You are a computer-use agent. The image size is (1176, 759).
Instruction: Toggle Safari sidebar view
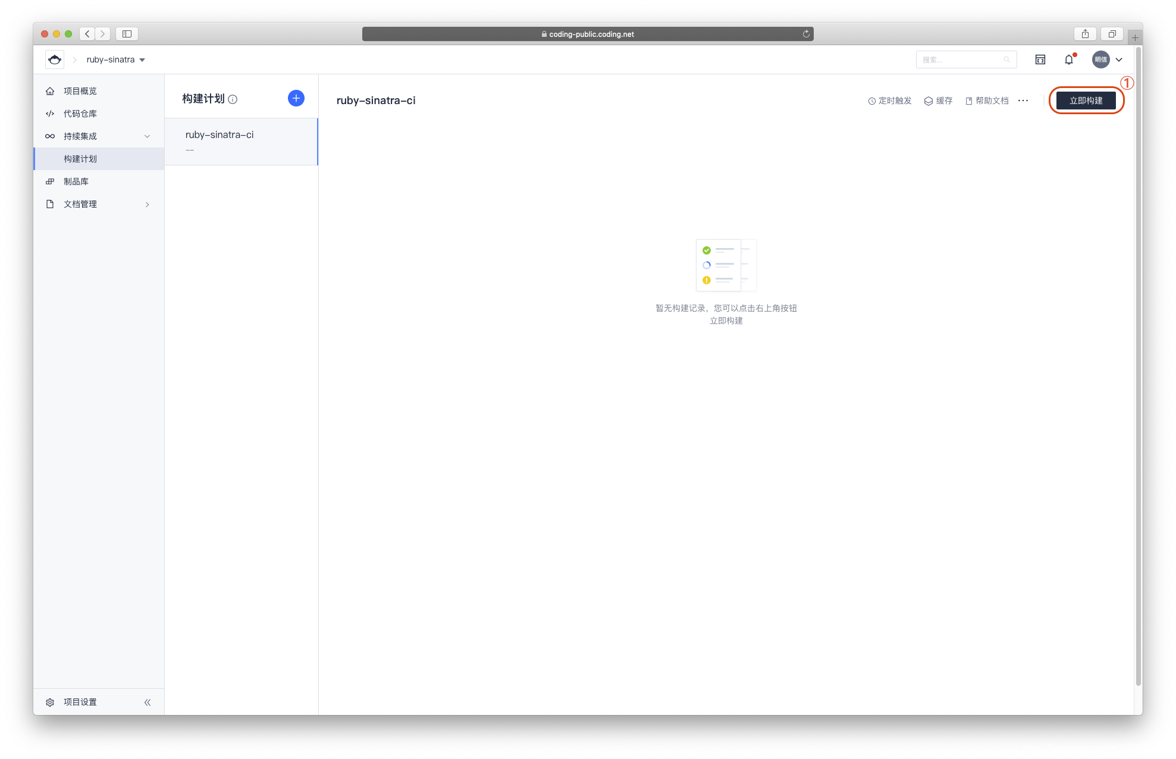pos(127,34)
